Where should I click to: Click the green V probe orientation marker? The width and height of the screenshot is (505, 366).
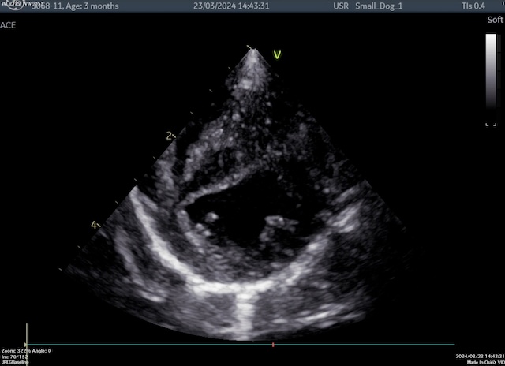point(277,54)
